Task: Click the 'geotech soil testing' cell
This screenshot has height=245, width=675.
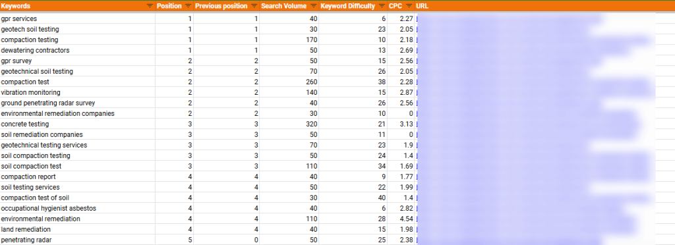Action: pyautogui.click(x=78, y=29)
